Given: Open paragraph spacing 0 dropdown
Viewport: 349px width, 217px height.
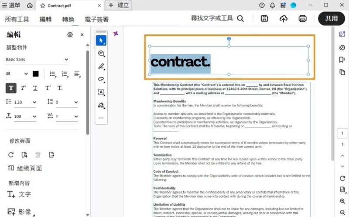Looking at the screenshot, I should click(x=66, y=102).
